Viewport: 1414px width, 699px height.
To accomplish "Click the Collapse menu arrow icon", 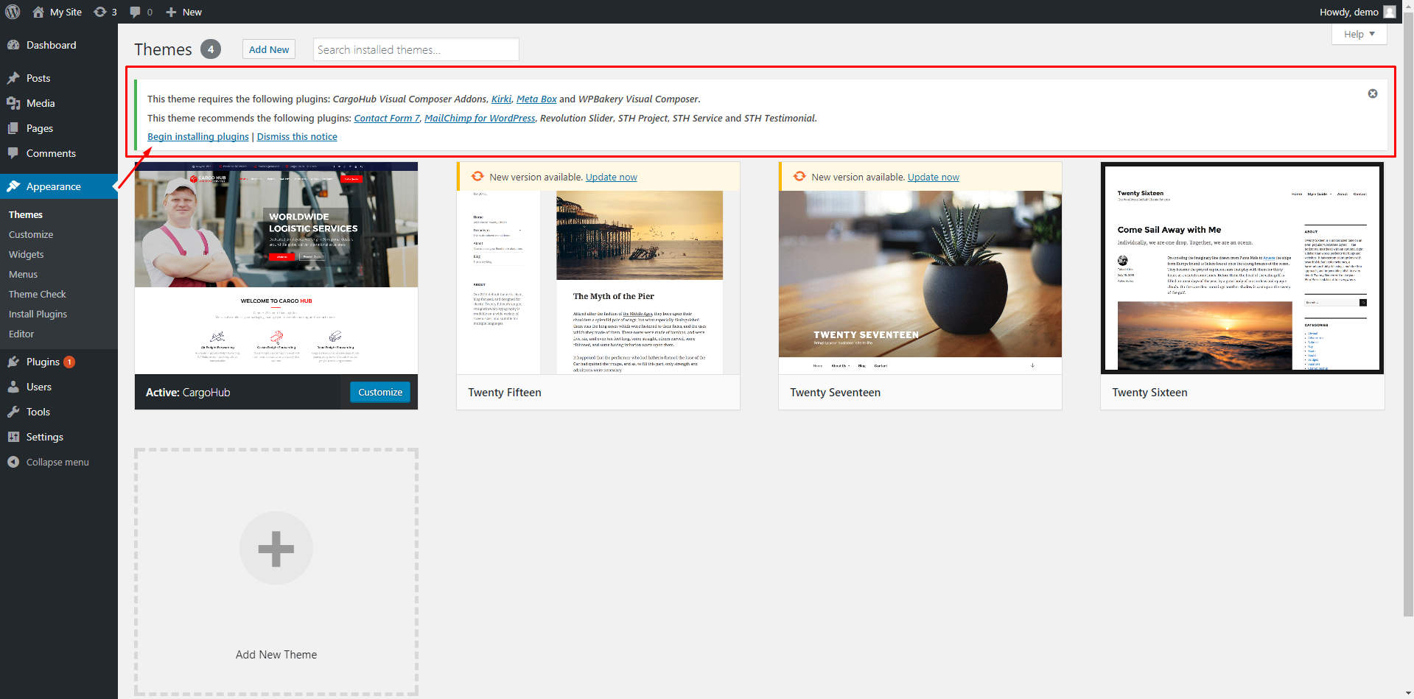I will click(x=13, y=462).
